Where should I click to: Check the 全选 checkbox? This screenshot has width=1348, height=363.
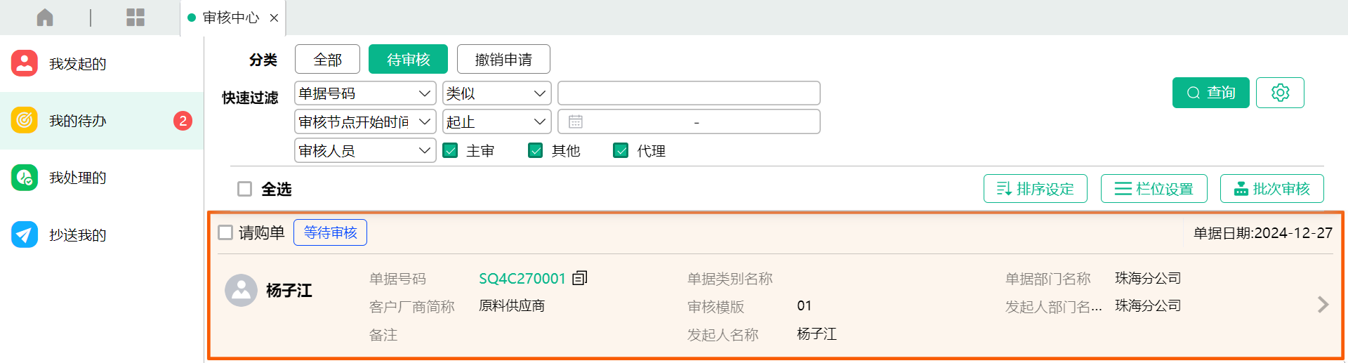(244, 189)
